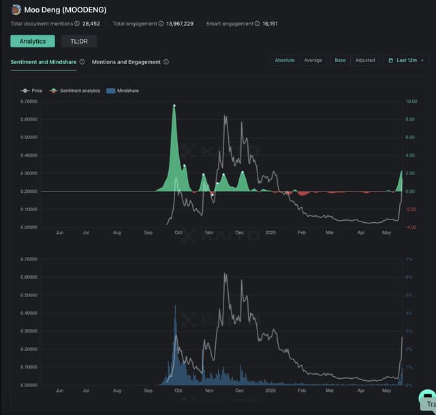The image size is (436, 415).
Task: Toggle Average display mode
Action: tap(313, 61)
